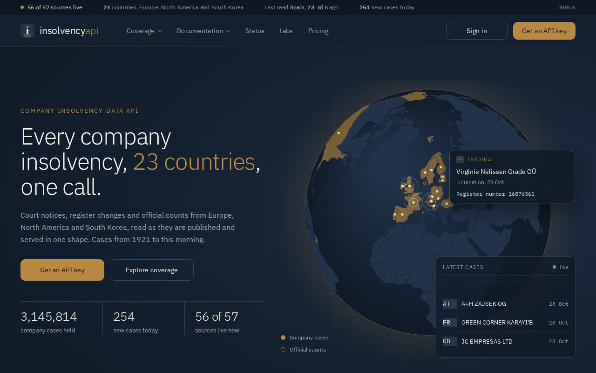The width and height of the screenshot is (596, 373).
Task: Open Status link in top bar
Action: pyautogui.click(x=567, y=7)
